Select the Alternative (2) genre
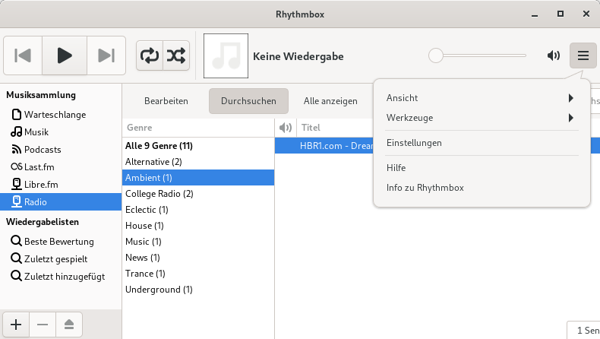The image size is (600, 339). pyautogui.click(x=198, y=162)
